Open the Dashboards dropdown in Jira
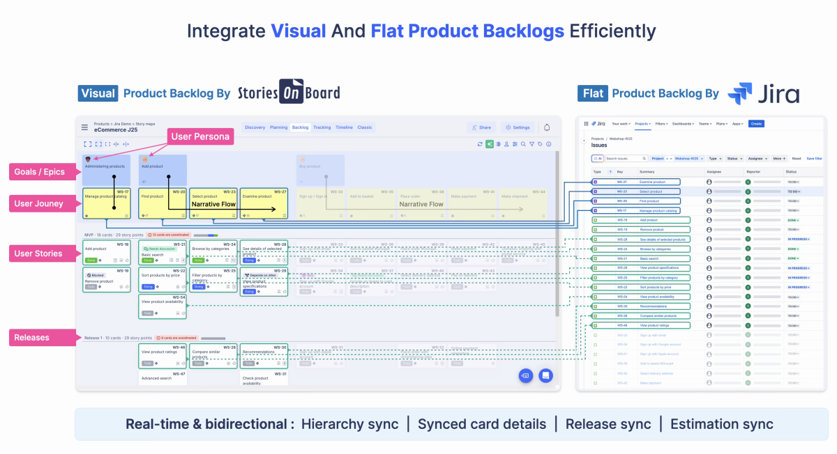 coord(683,124)
